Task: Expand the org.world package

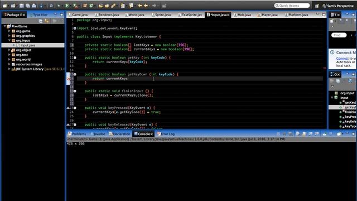Action: point(9,60)
